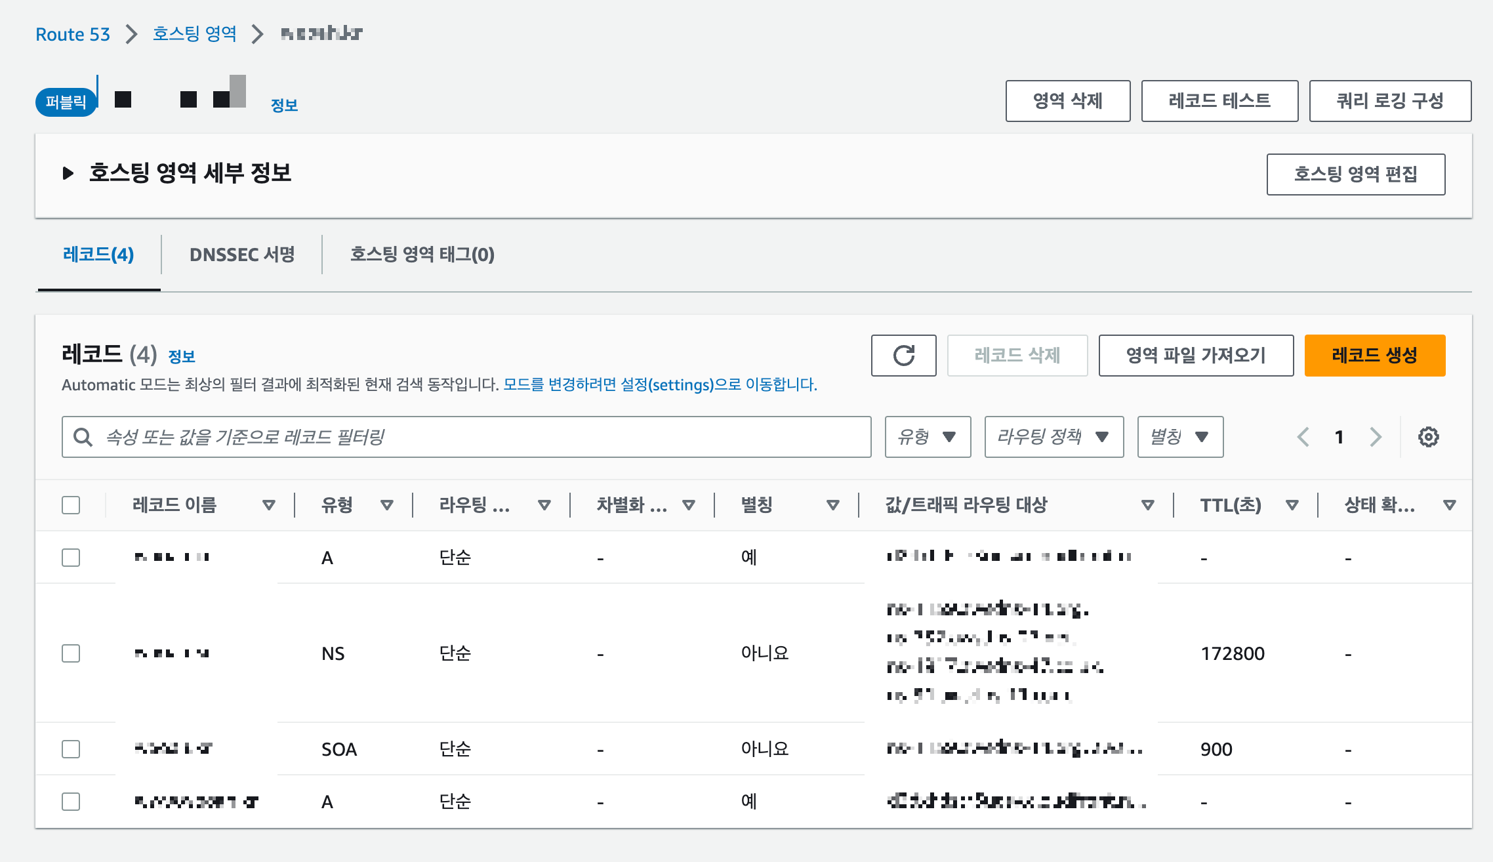Select the SOA record checkbox
This screenshot has height=862, width=1493.
tap(71, 749)
